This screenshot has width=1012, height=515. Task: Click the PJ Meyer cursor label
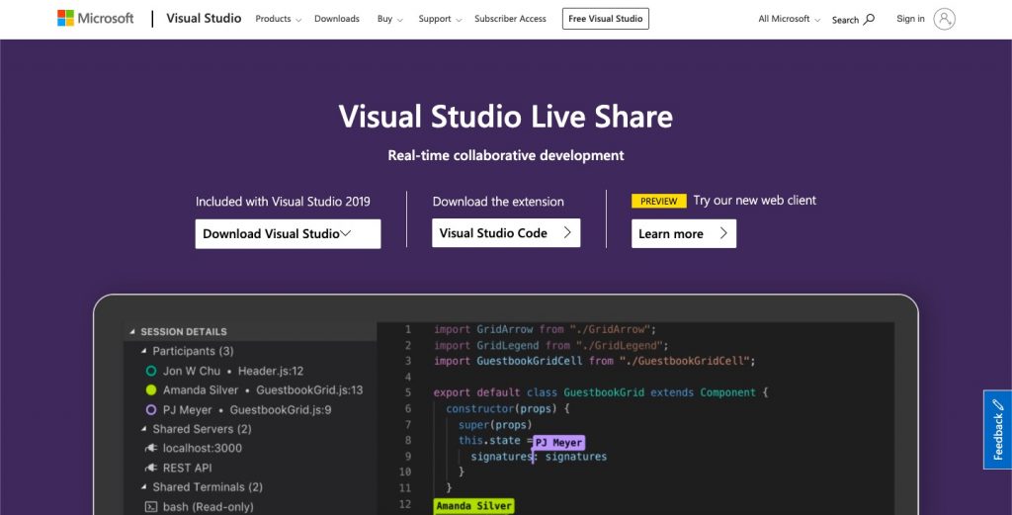[559, 442]
